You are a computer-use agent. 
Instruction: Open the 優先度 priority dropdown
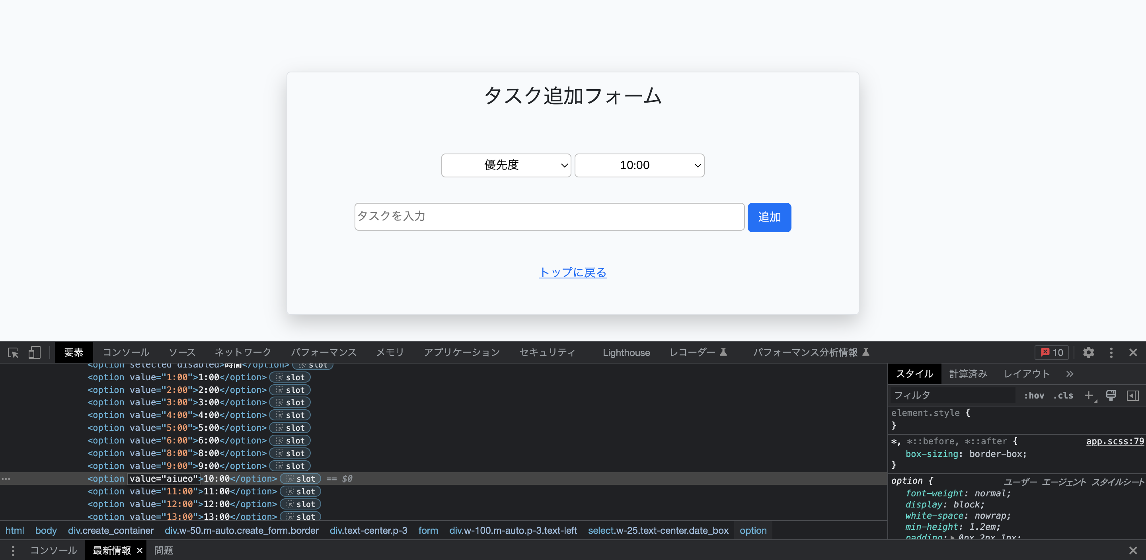(x=506, y=165)
